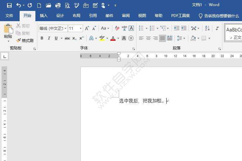Increase paragraph indent

[x=184, y=28]
